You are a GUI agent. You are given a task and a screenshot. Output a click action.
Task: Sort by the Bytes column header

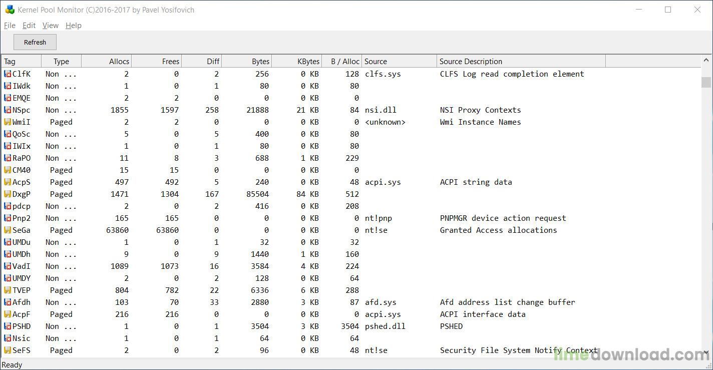click(246, 61)
